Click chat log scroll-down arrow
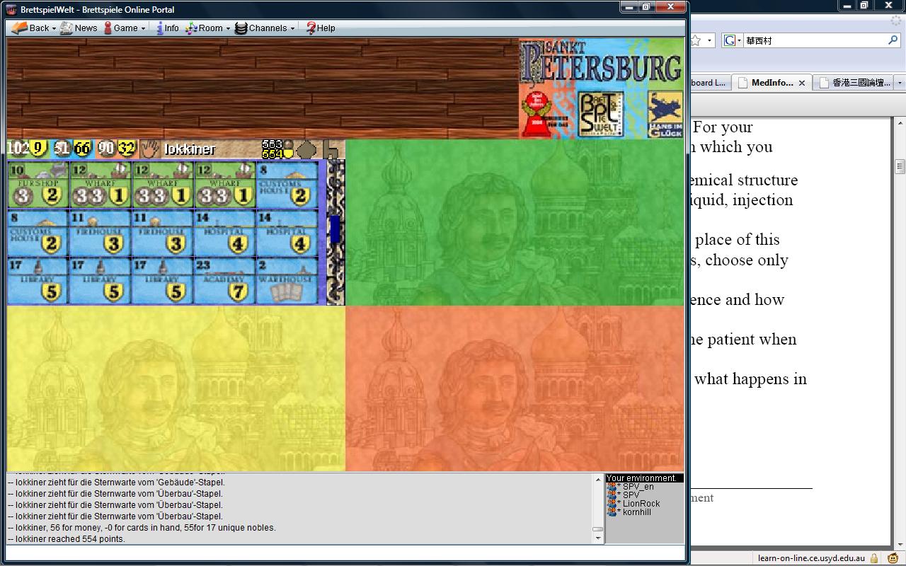Screen dimensions: 906x566 click(x=598, y=538)
